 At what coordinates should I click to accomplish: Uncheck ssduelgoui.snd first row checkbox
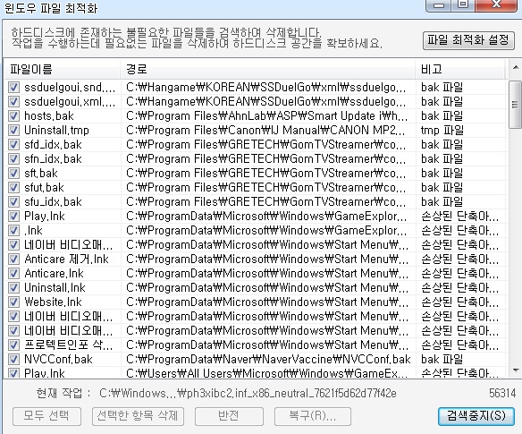(x=13, y=87)
